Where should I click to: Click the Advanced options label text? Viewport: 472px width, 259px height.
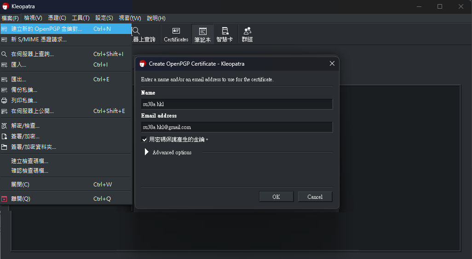(x=172, y=152)
